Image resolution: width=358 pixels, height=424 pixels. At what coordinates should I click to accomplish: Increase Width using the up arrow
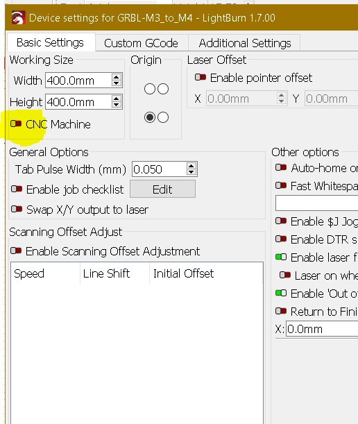[x=117, y=77]
